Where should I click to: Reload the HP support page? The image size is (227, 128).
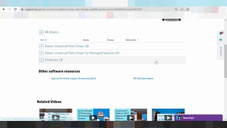(15, 9)
